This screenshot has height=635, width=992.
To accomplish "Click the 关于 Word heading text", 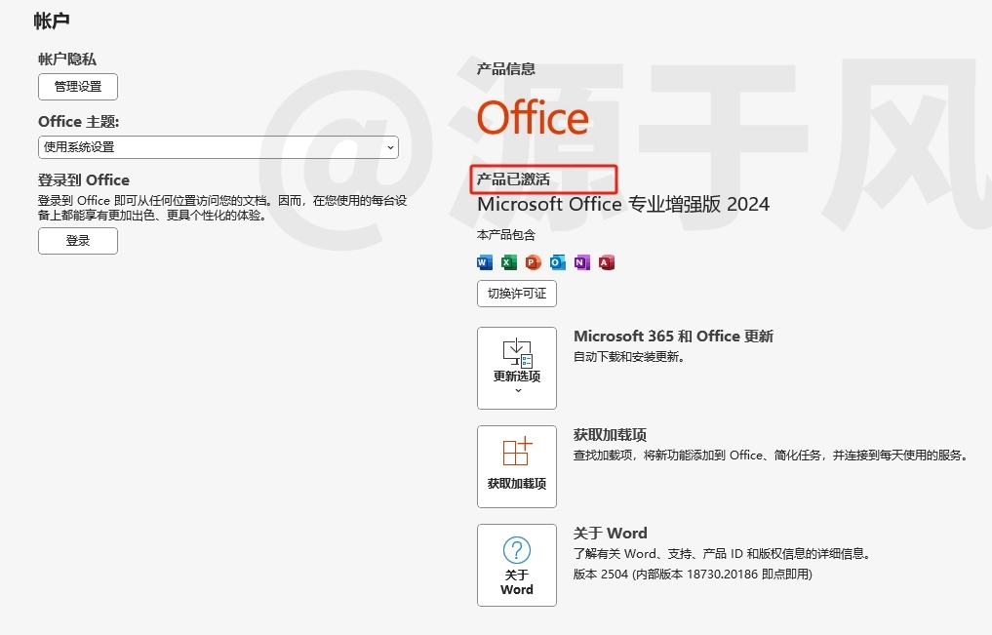I will click(610, 534).
